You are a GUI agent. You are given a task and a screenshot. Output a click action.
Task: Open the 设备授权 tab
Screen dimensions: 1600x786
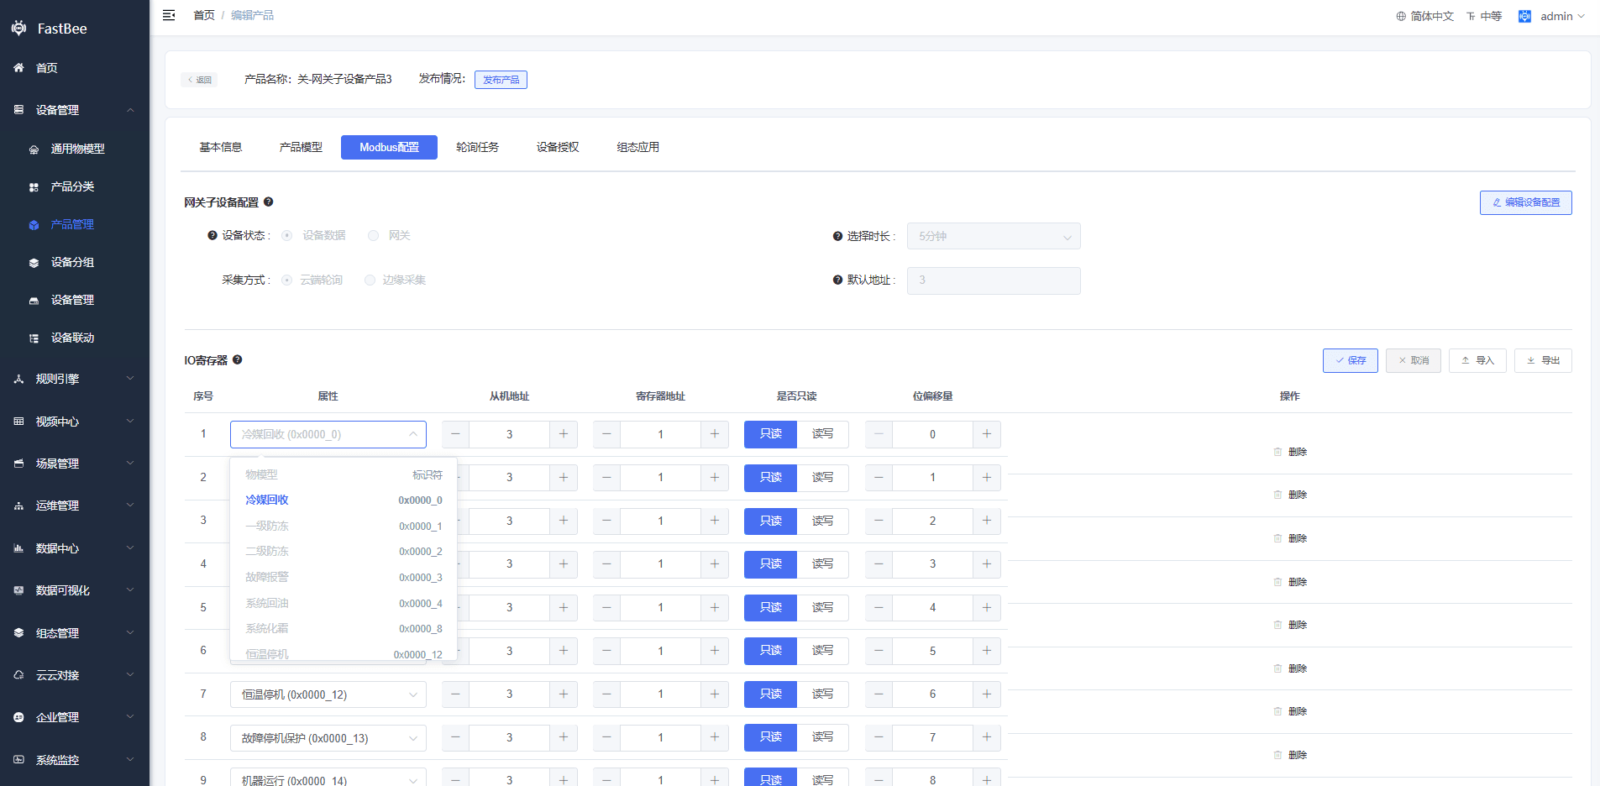click(x=558, y=147)
